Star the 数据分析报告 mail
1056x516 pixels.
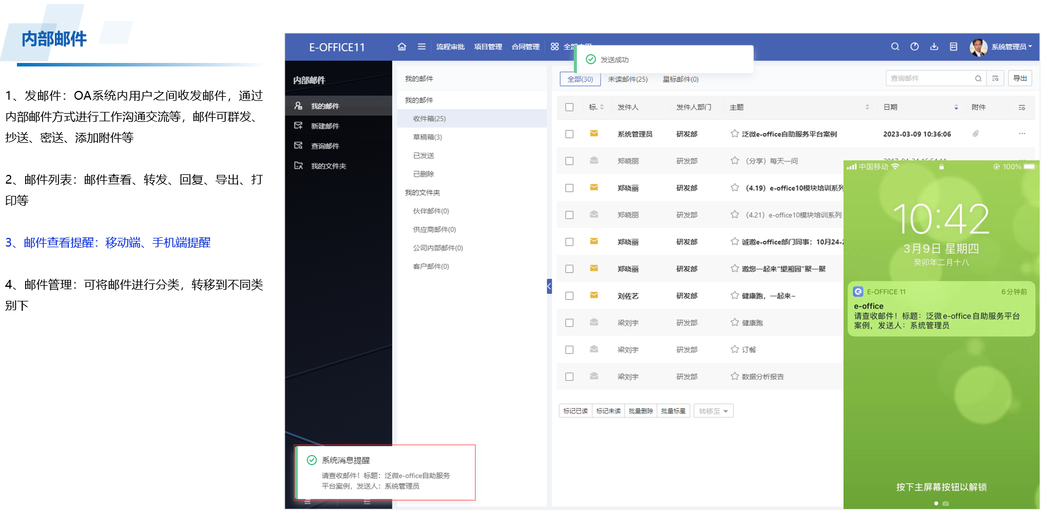pos(734,376)
